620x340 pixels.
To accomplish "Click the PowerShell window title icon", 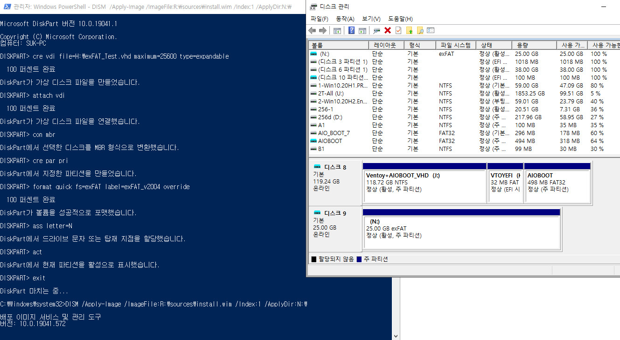I will [x=7, y=7].
